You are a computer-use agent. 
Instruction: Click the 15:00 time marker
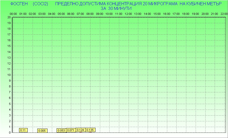tap(157, 14)
